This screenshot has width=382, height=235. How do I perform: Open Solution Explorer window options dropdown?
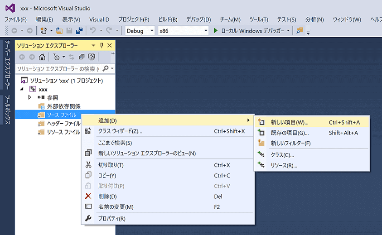(x=93, y=46)
